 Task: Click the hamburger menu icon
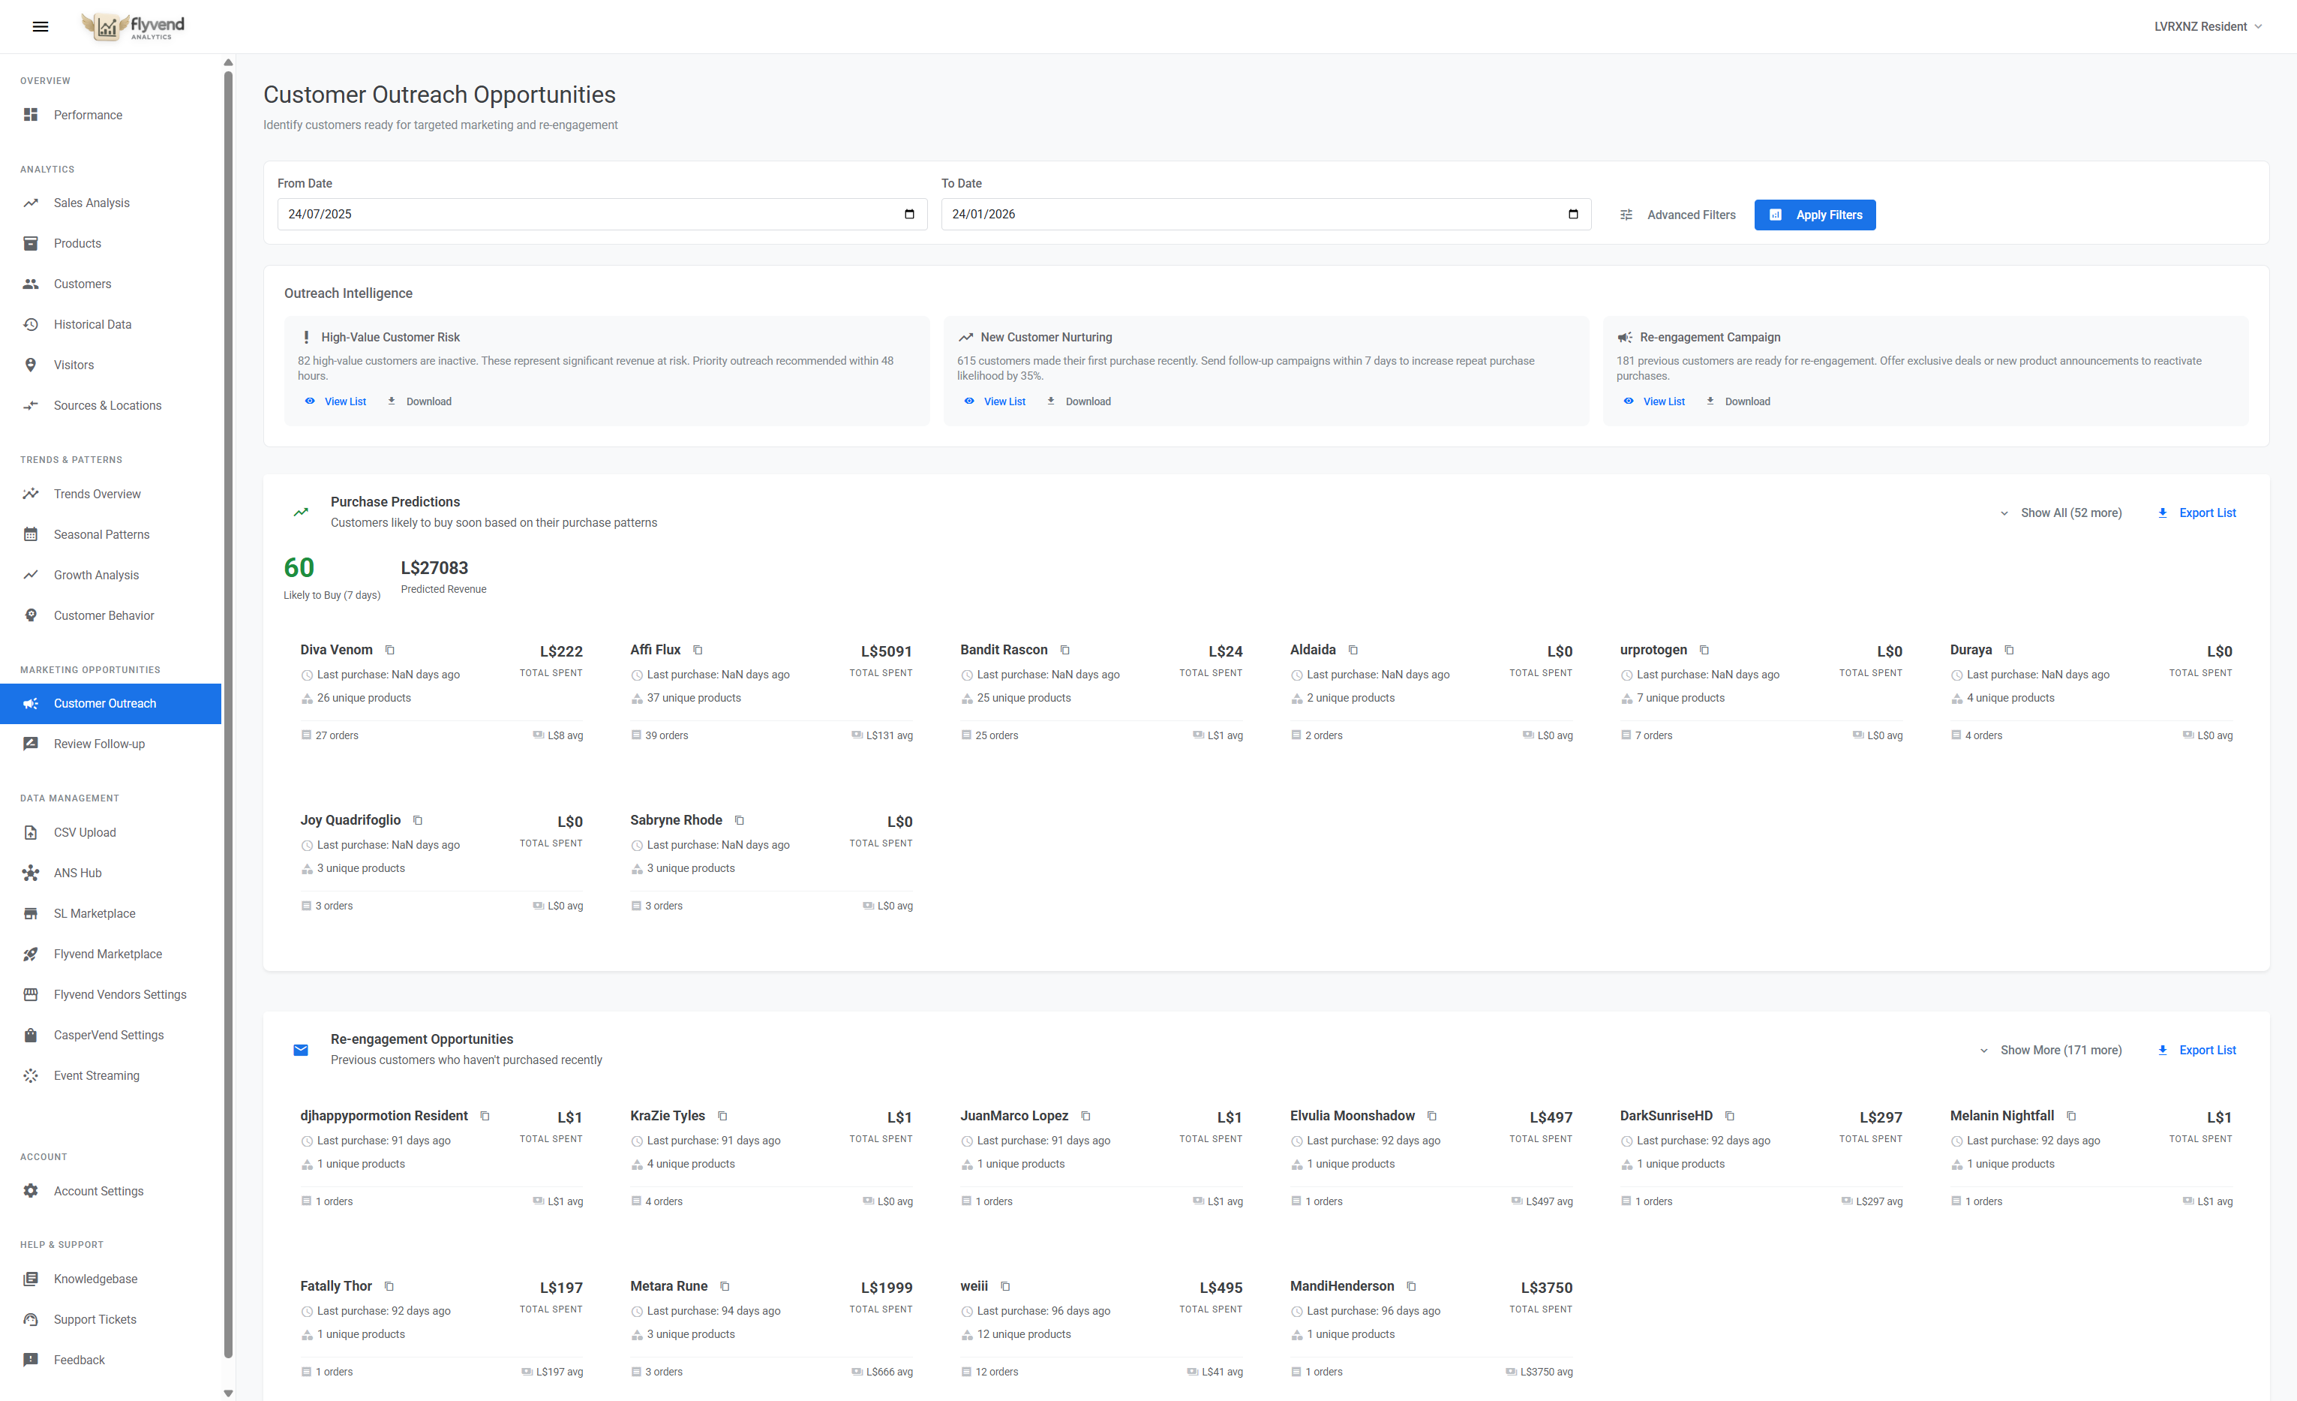[39, 26]
